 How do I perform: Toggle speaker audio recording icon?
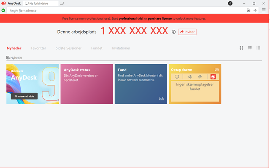[x=190, y=76]
